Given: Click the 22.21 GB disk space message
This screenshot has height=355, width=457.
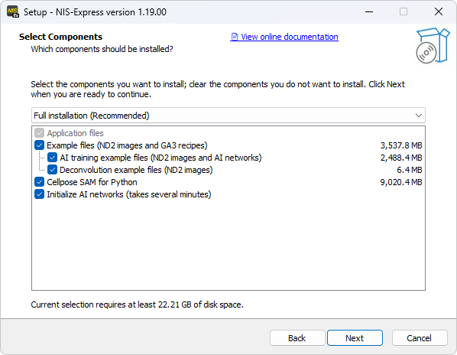Looking at the screenshot, I should click(137, 305).
